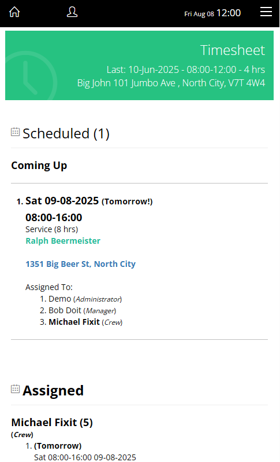Open the Timesheet green card
280x462 pixels.
(x=139, y=65)
